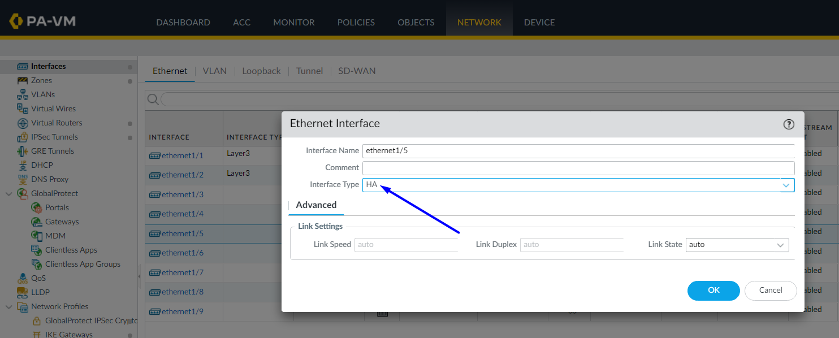The width and height of the screenshot is (839, 338).
Task: Click the Virtual Wires sidebar icon
Action: click(24, 109)
